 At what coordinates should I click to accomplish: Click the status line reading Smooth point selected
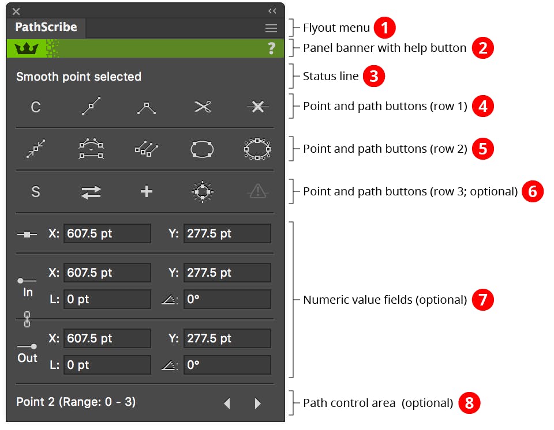pyautogui.click(x=78, y=76)
